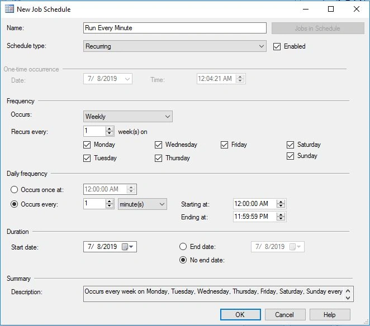Screen dimensions: 370x326
Task: Close the New Job Schedule dialog
Action: [357, 9]
